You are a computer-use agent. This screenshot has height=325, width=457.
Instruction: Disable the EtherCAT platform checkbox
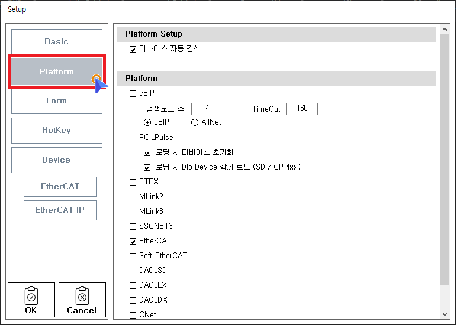pos(133,241)
